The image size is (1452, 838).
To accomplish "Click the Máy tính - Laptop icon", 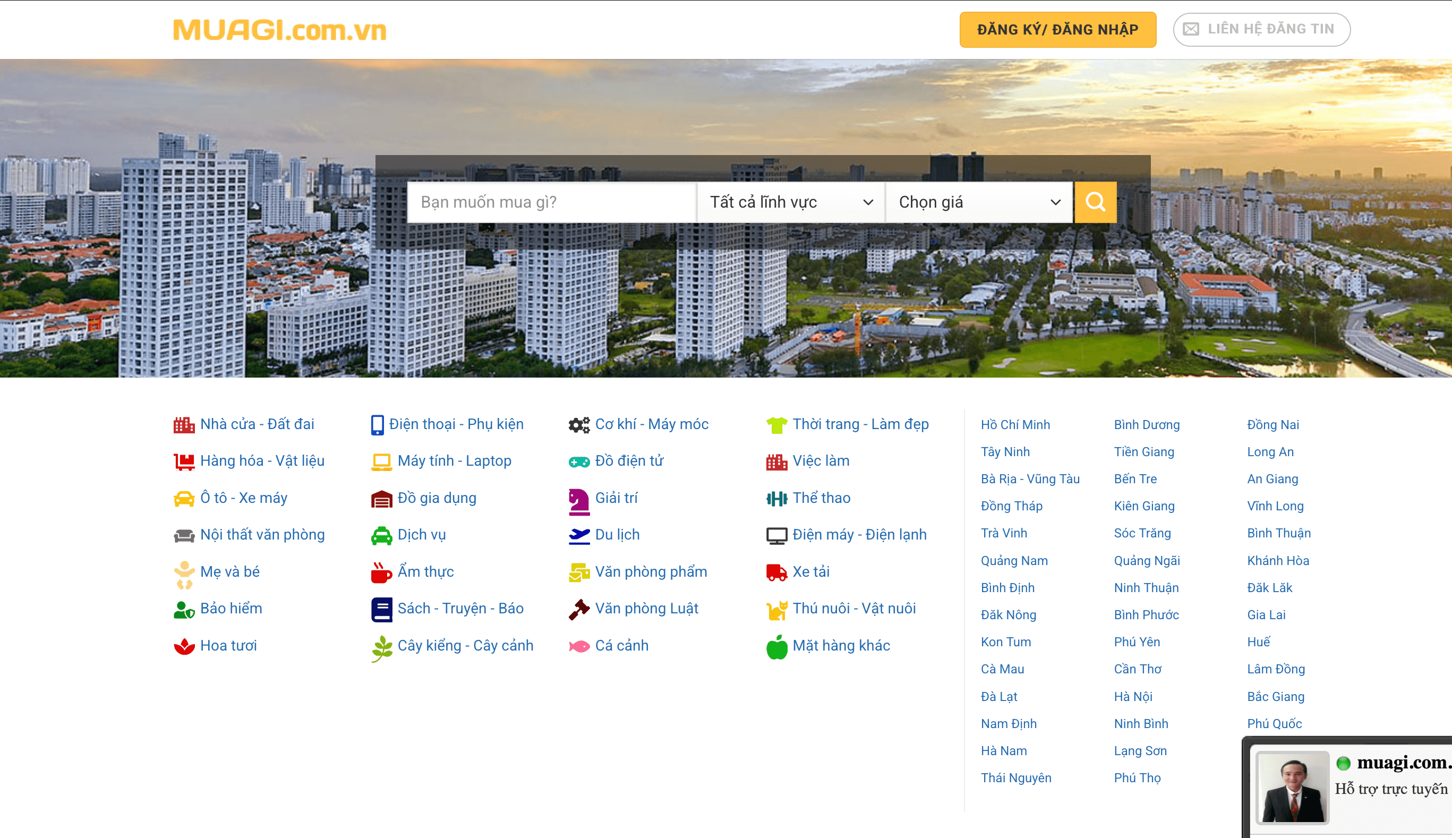I will [x=381, y=461].
